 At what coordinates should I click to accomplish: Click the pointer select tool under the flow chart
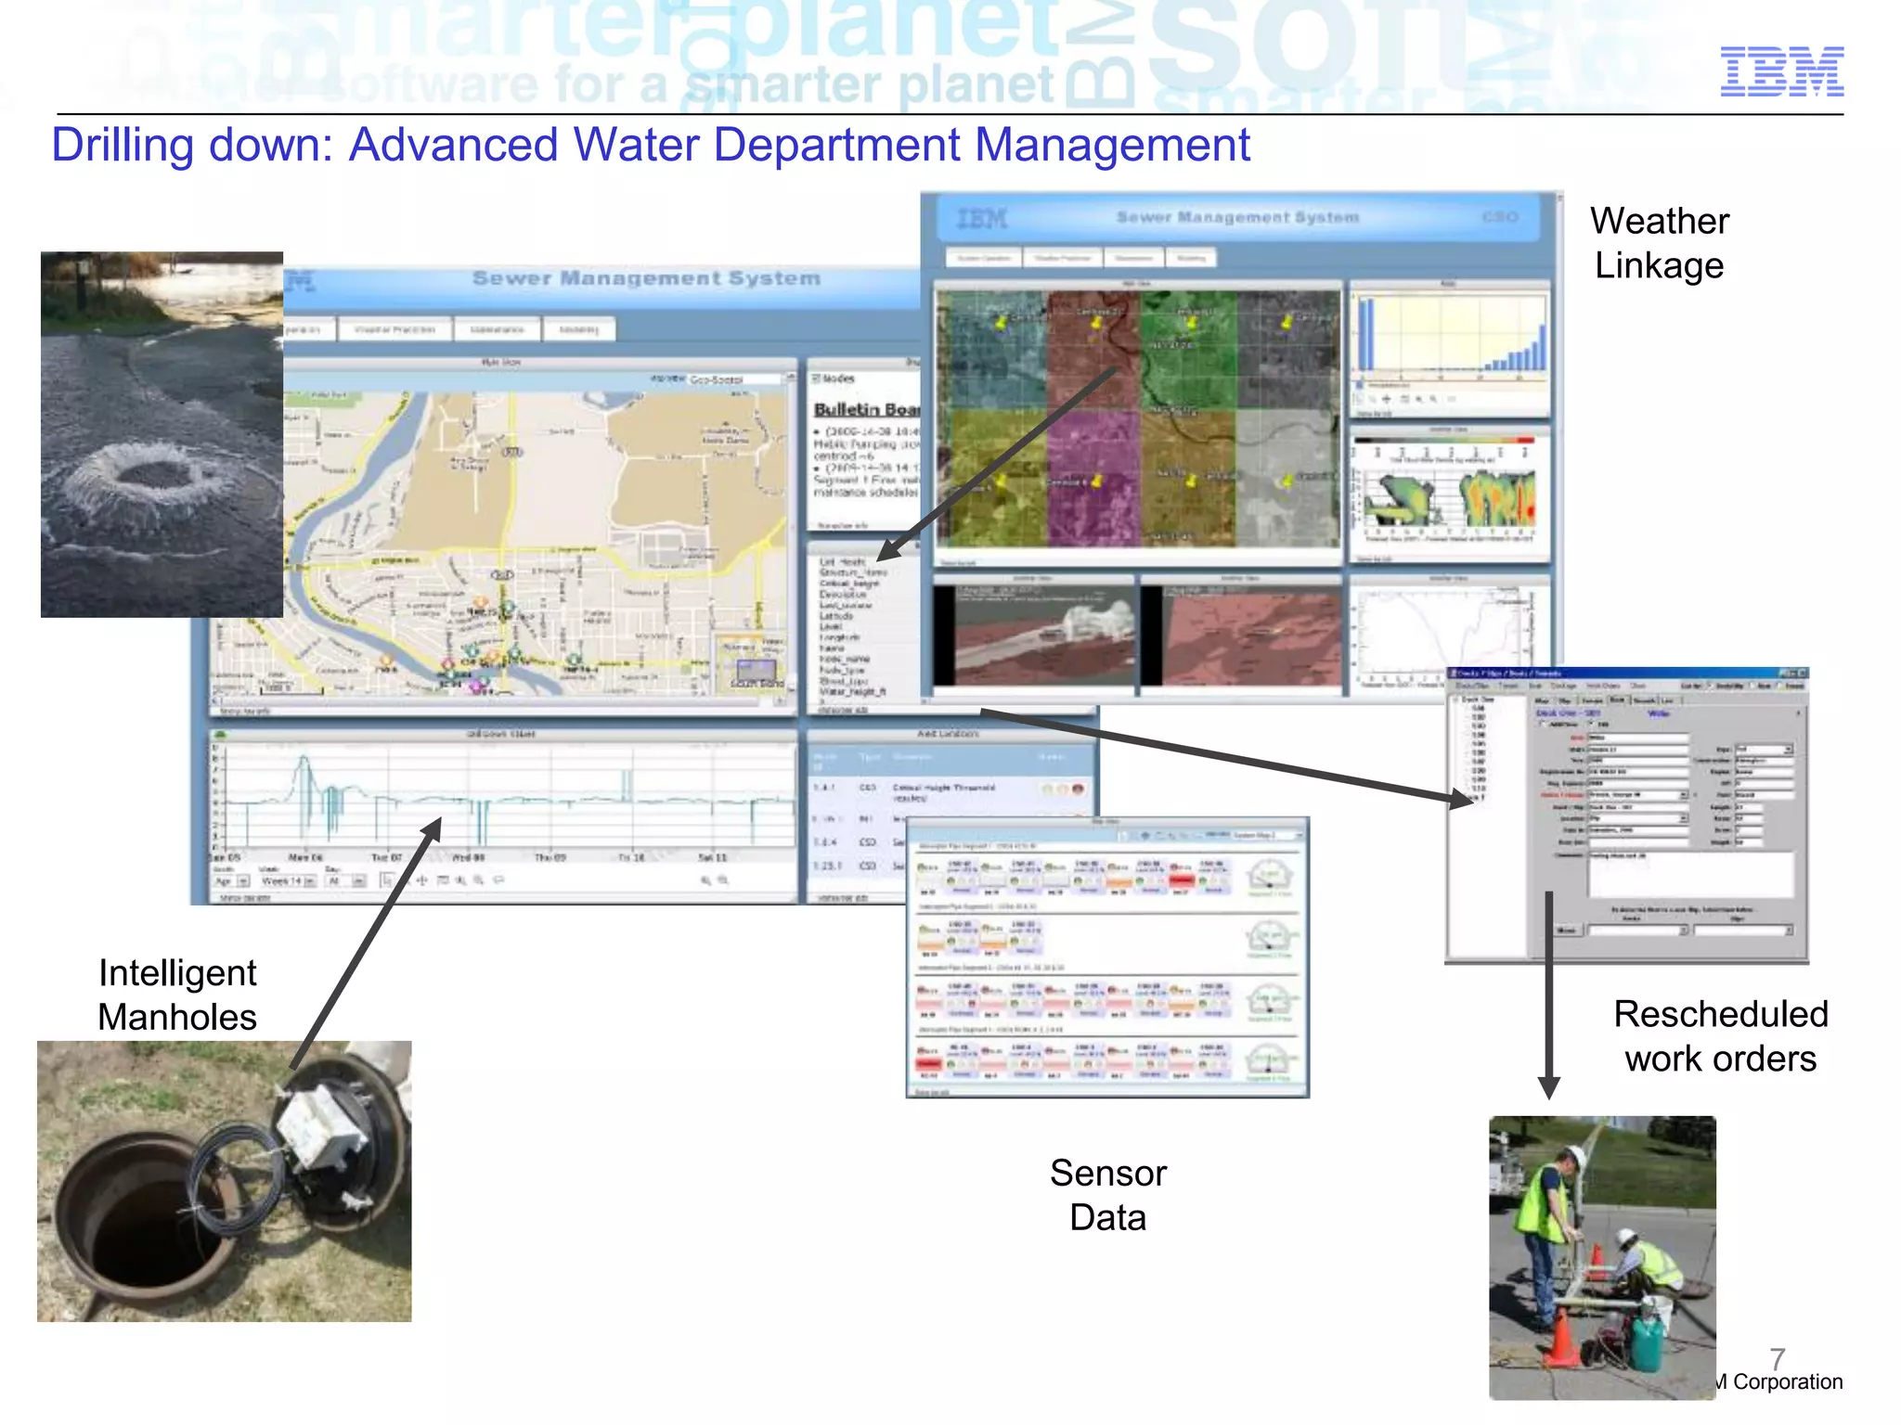point(388,880)
